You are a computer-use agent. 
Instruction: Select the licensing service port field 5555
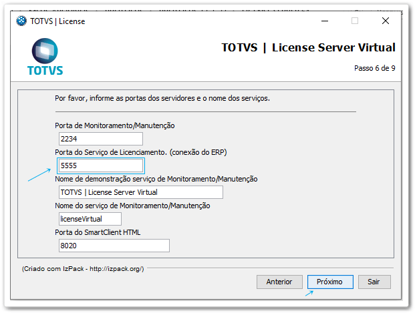(x=100, y=166)
